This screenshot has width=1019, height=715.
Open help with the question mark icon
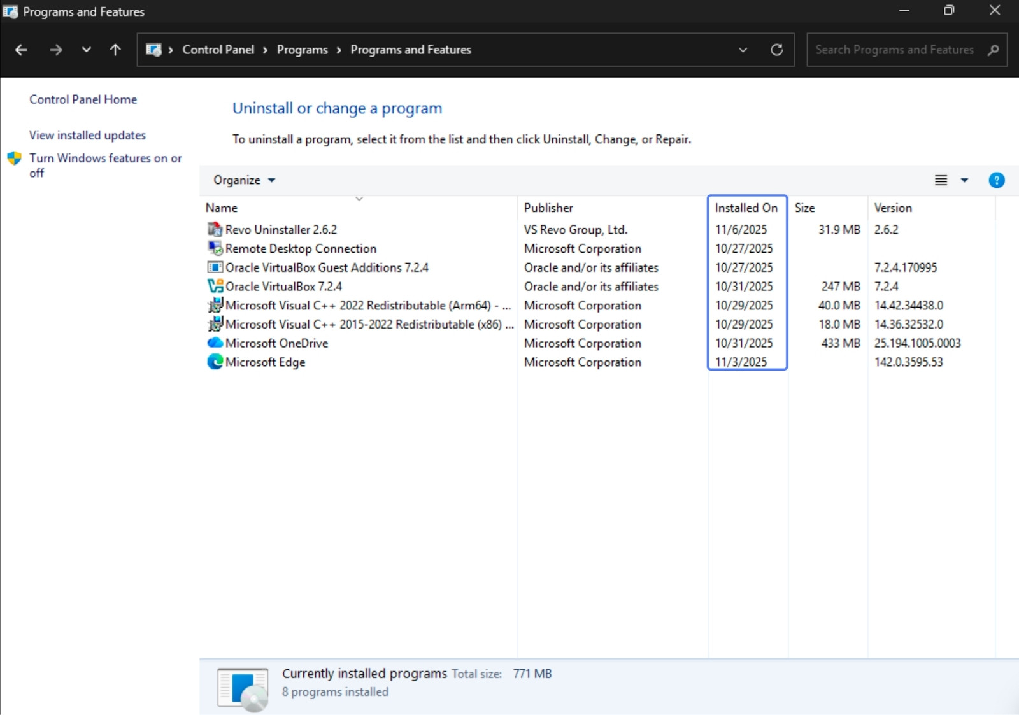996,180
